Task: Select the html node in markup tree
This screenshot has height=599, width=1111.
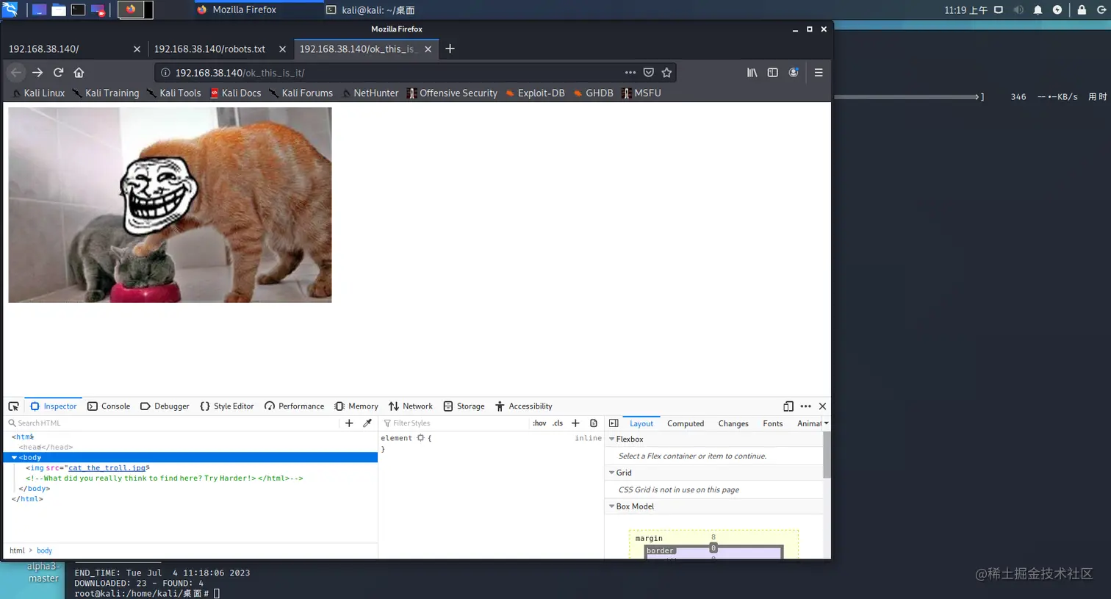Action: coord(23,437)
